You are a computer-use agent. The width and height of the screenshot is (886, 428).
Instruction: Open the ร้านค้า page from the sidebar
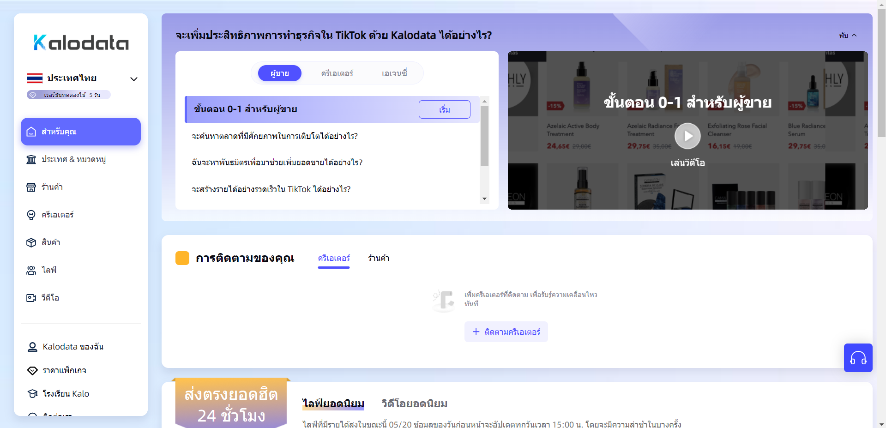click(52, 187)
